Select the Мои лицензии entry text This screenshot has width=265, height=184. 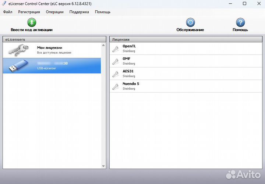pos(50,48)
